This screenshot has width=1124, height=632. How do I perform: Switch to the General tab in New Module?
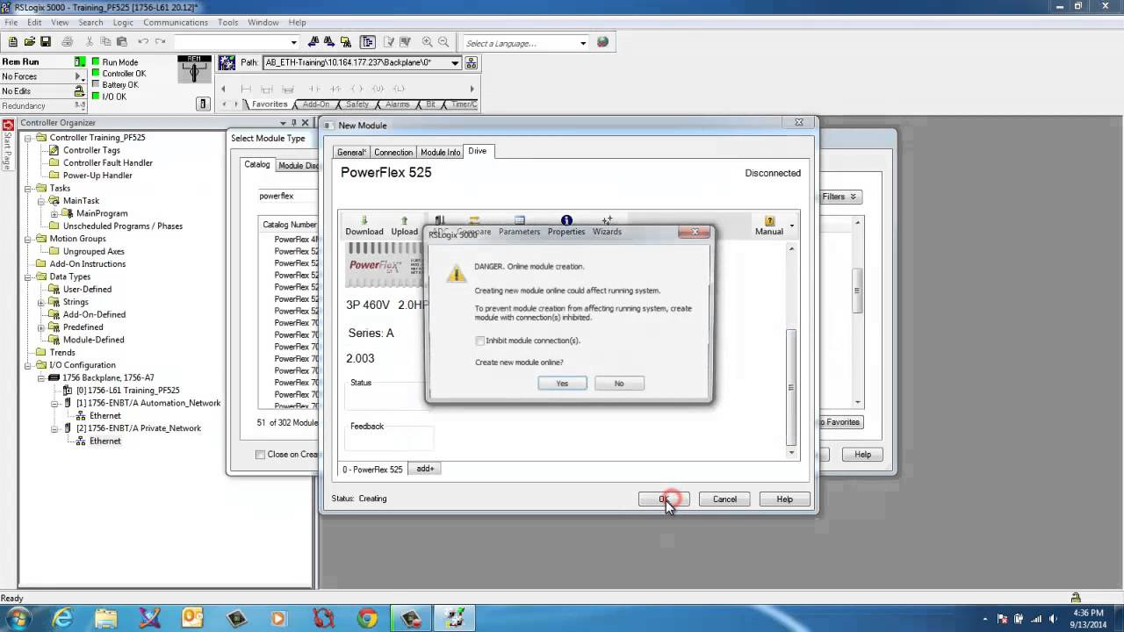click(x=351, y=152)
